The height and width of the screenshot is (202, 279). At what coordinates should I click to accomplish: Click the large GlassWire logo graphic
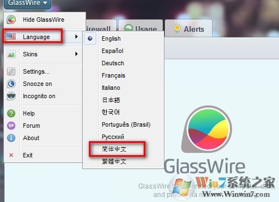207,129
